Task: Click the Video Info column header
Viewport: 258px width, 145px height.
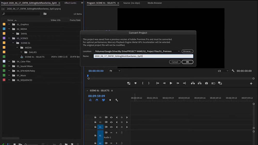Action: point(55,20)
